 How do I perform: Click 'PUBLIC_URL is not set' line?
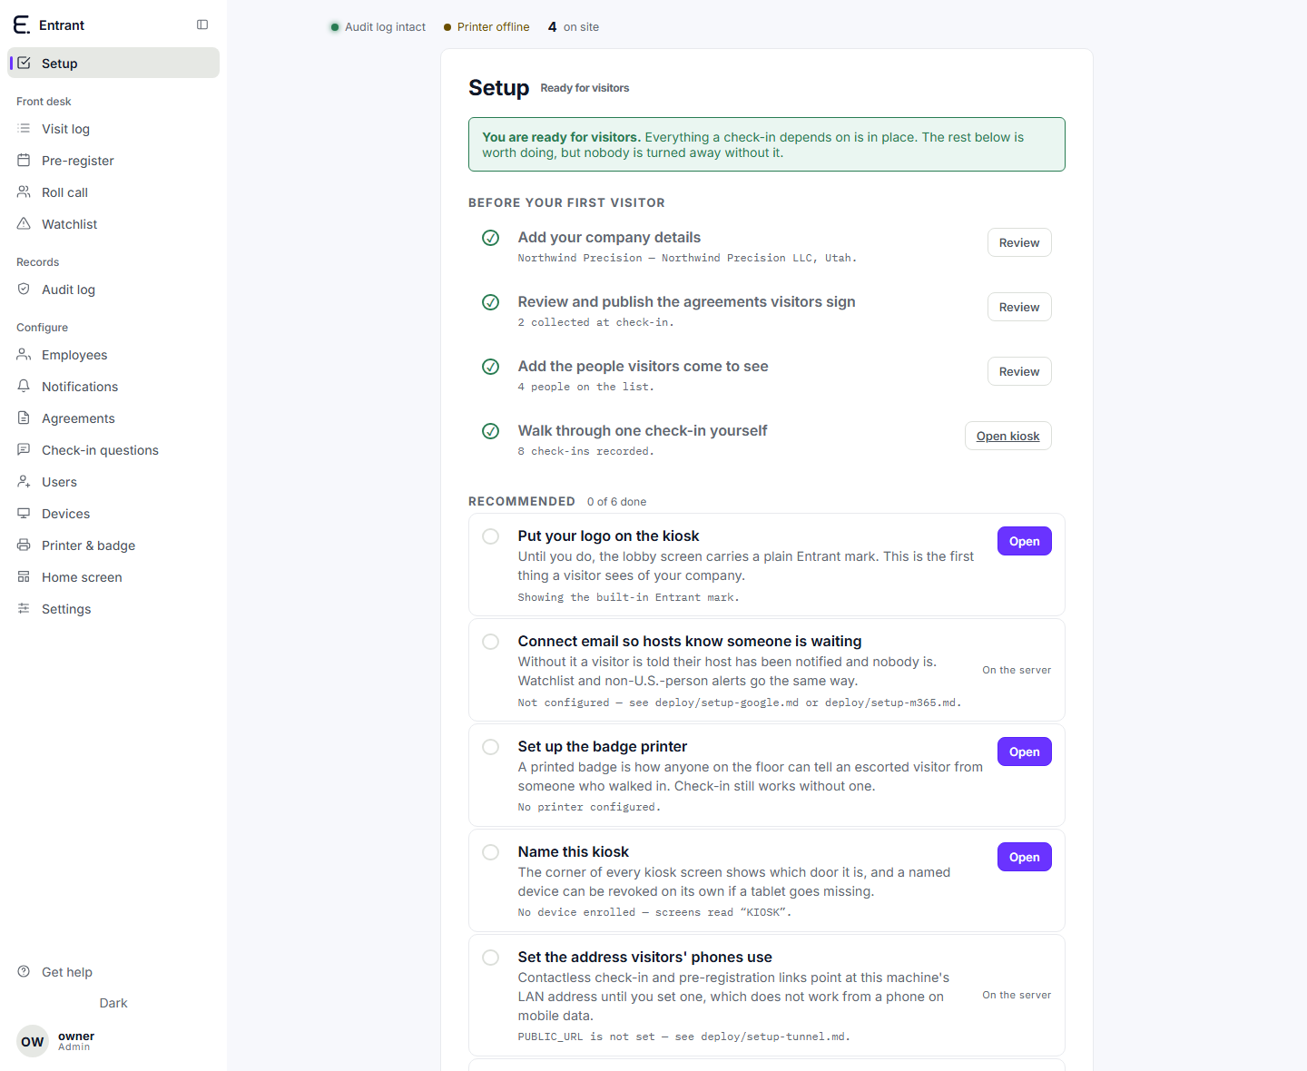pos(683,1037)
